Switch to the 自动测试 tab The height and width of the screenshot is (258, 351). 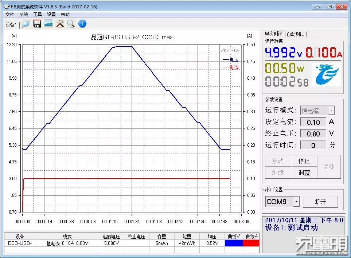pos(295,34)
